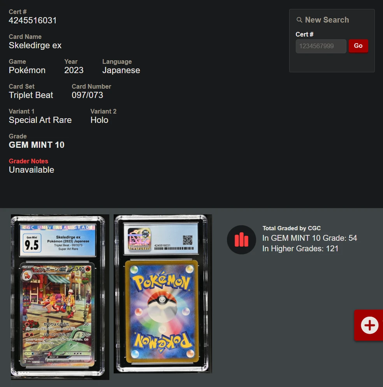Click the Total Graded by CGC heading
The height and width of the screenshot is (387, 383).
click(292, 228)
